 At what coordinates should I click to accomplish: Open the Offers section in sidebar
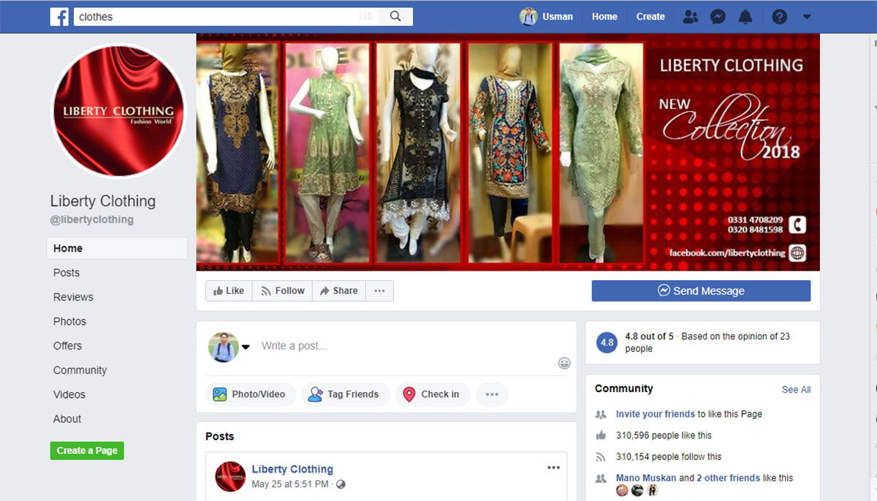67,345
